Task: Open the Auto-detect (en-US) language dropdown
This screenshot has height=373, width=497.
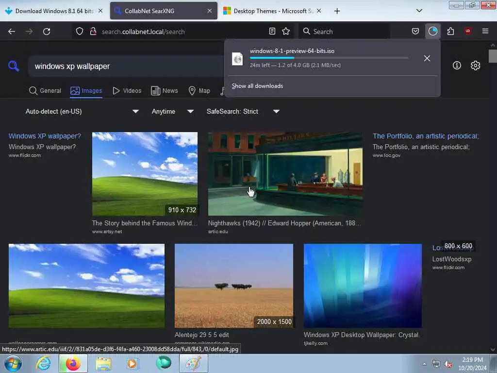Action: (x=82, y=111)
